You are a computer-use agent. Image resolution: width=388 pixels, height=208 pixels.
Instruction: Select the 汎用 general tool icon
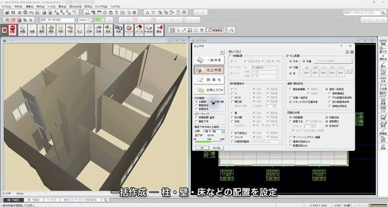pyautogui.click(x=89, y=30)
